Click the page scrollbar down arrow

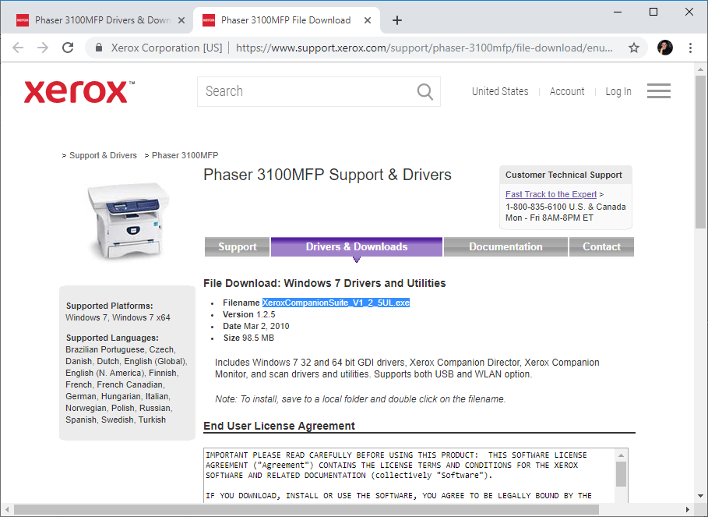(700, 496)
